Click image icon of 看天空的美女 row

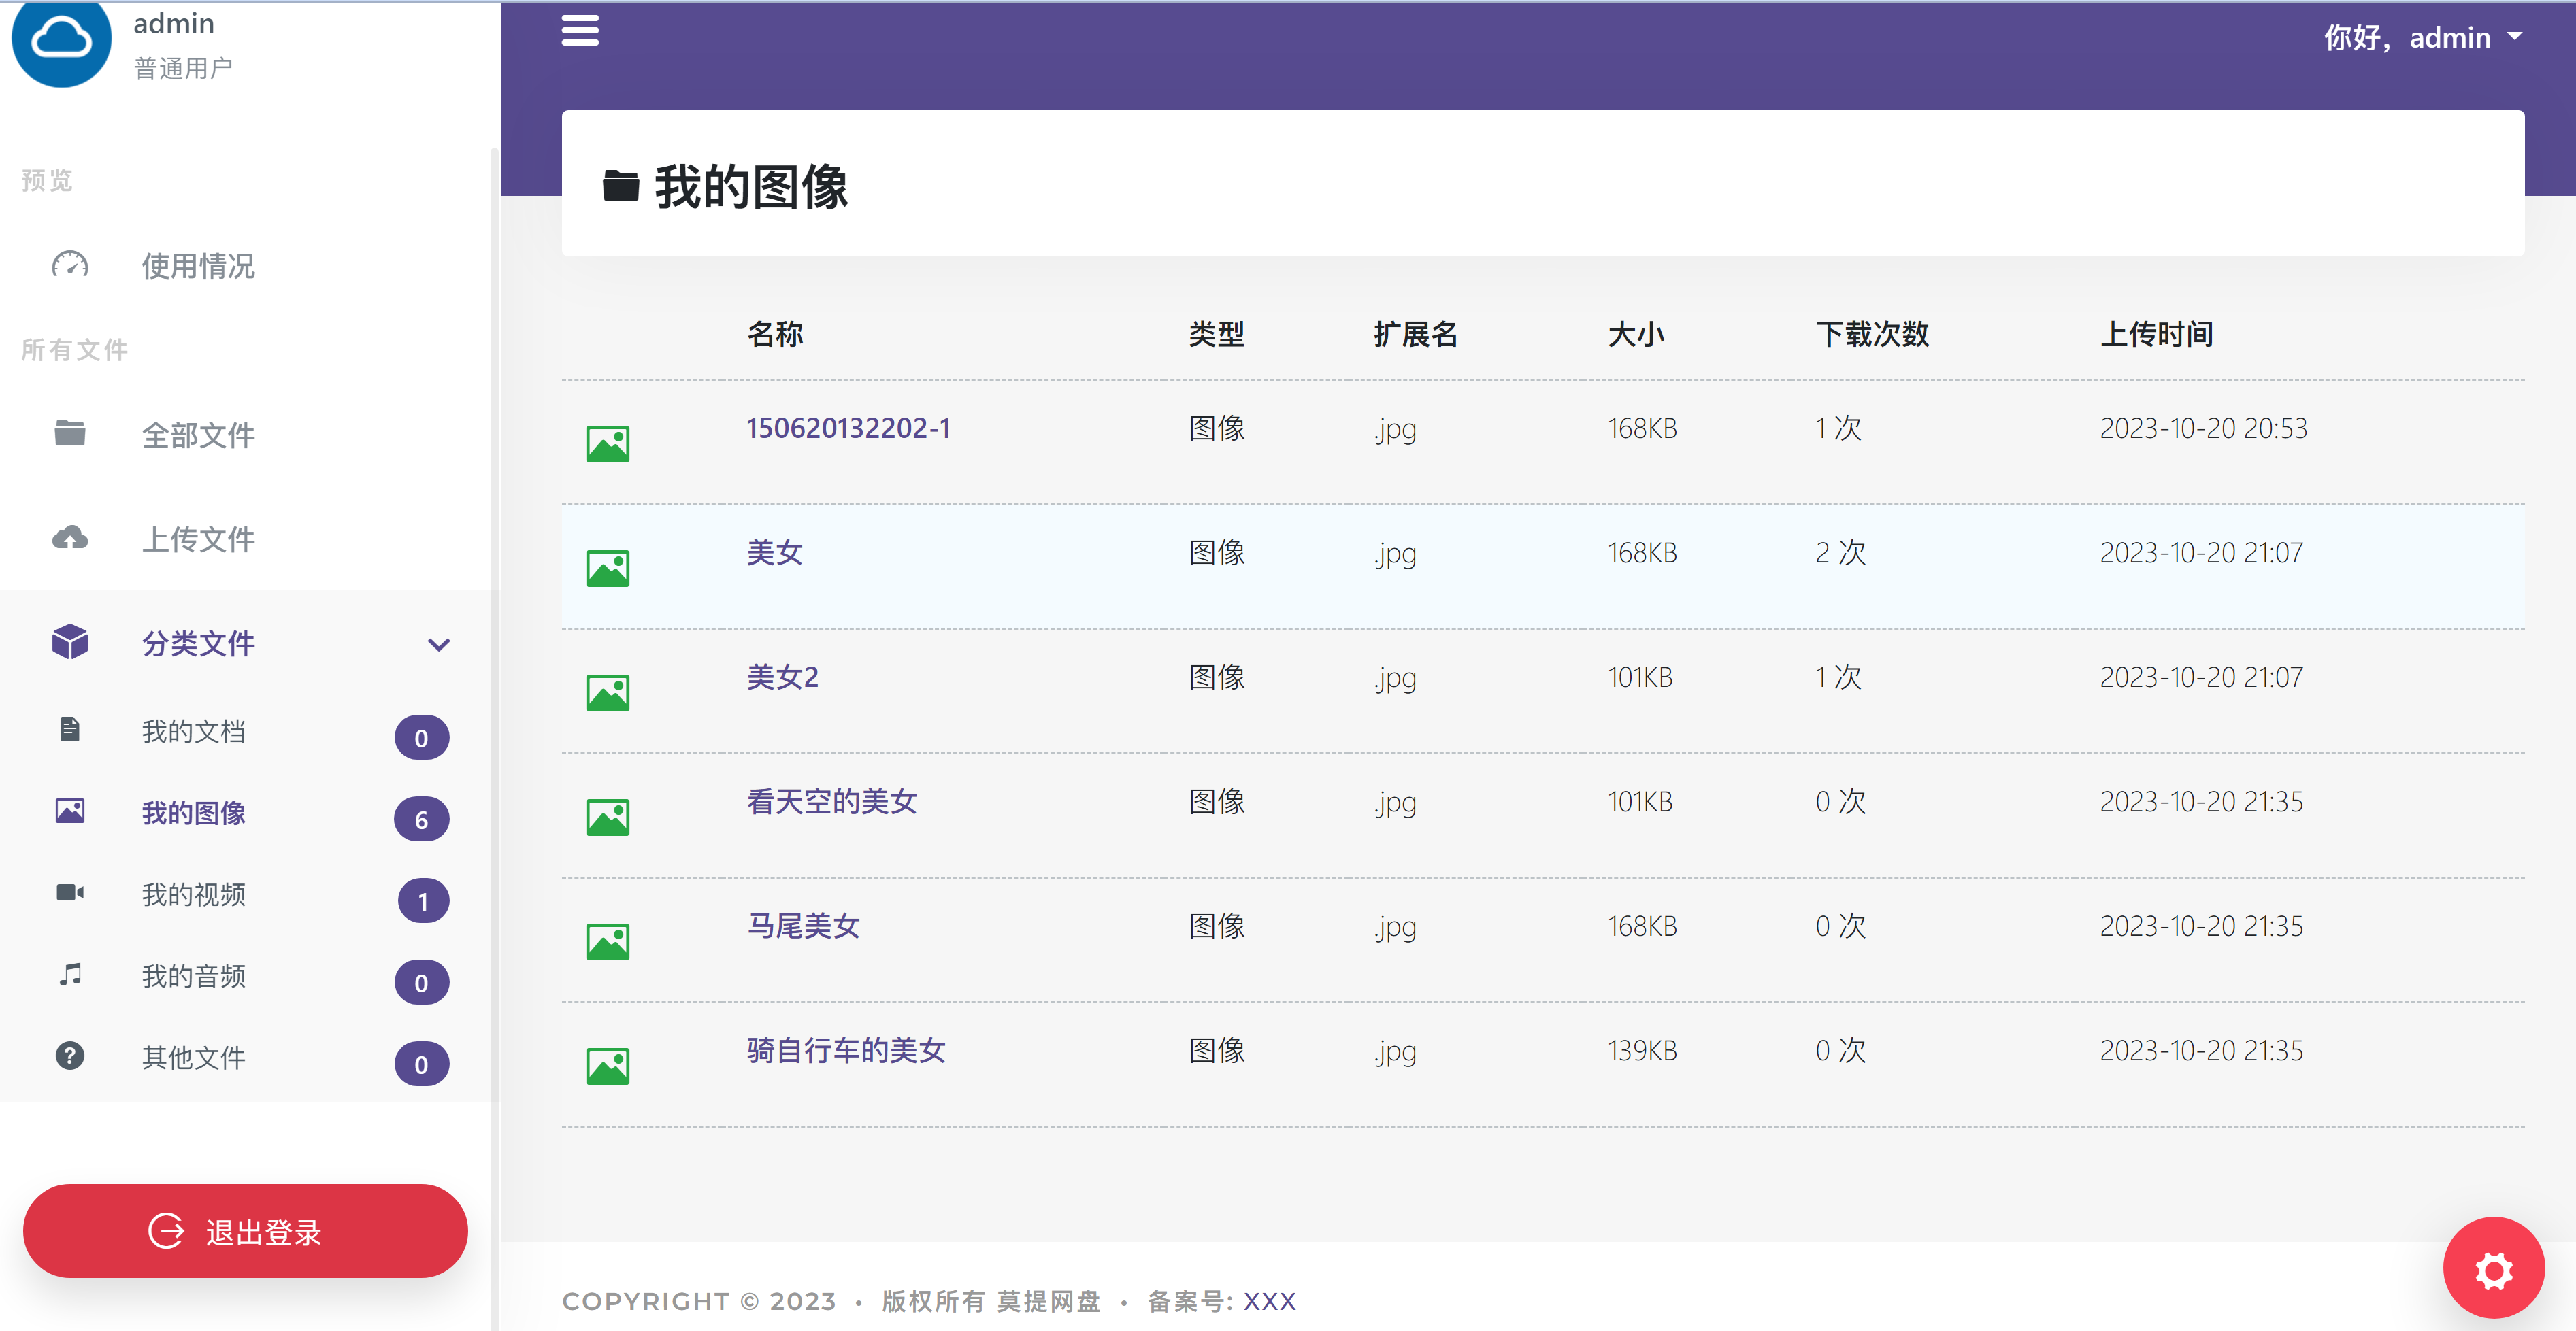coord(608,818)
